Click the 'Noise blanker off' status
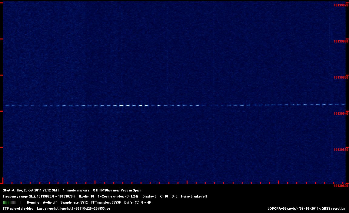 point(194,196)
